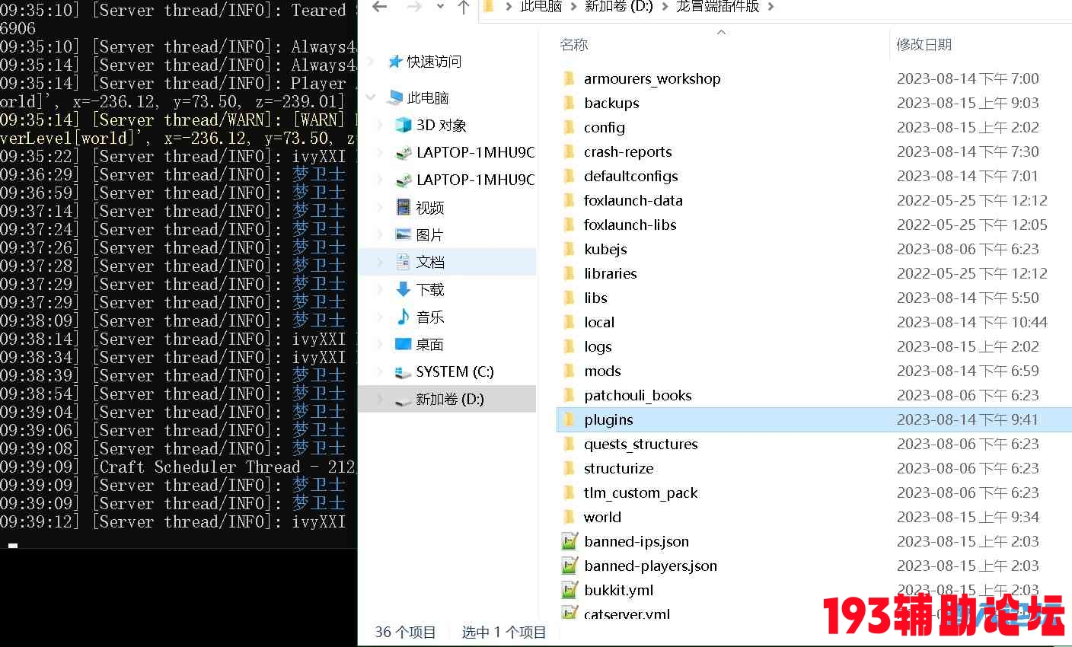
Task: Click world date 2023-08-15 上午 9:34
Action: (x=968, y=517)
